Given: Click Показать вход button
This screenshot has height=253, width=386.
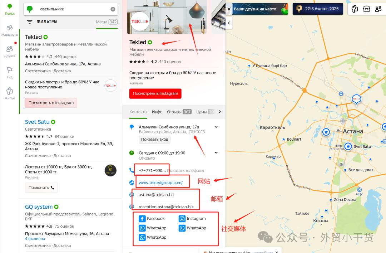Looking at the screenshot, I should 155,139.
